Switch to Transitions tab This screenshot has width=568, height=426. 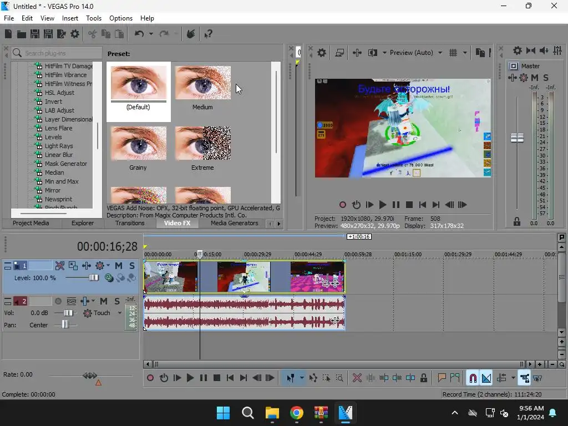coord(130,223)
